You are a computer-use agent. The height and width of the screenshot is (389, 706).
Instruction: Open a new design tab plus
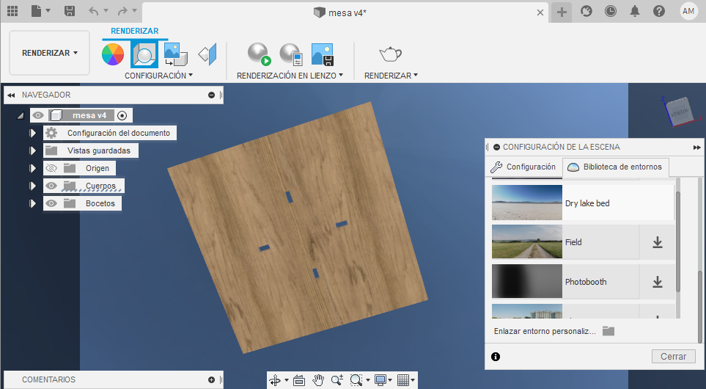(x=562, y=12)
